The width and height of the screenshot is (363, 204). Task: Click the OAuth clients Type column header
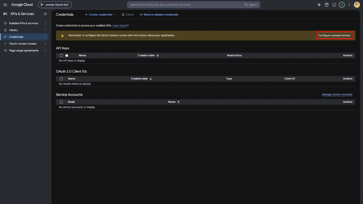229,79
